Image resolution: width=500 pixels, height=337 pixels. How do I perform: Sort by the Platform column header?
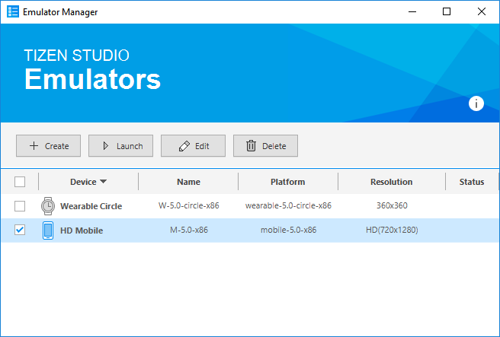[287, 182]
